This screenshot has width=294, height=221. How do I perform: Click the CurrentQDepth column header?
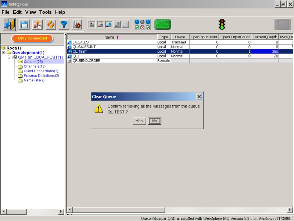[x=265, y=37]
